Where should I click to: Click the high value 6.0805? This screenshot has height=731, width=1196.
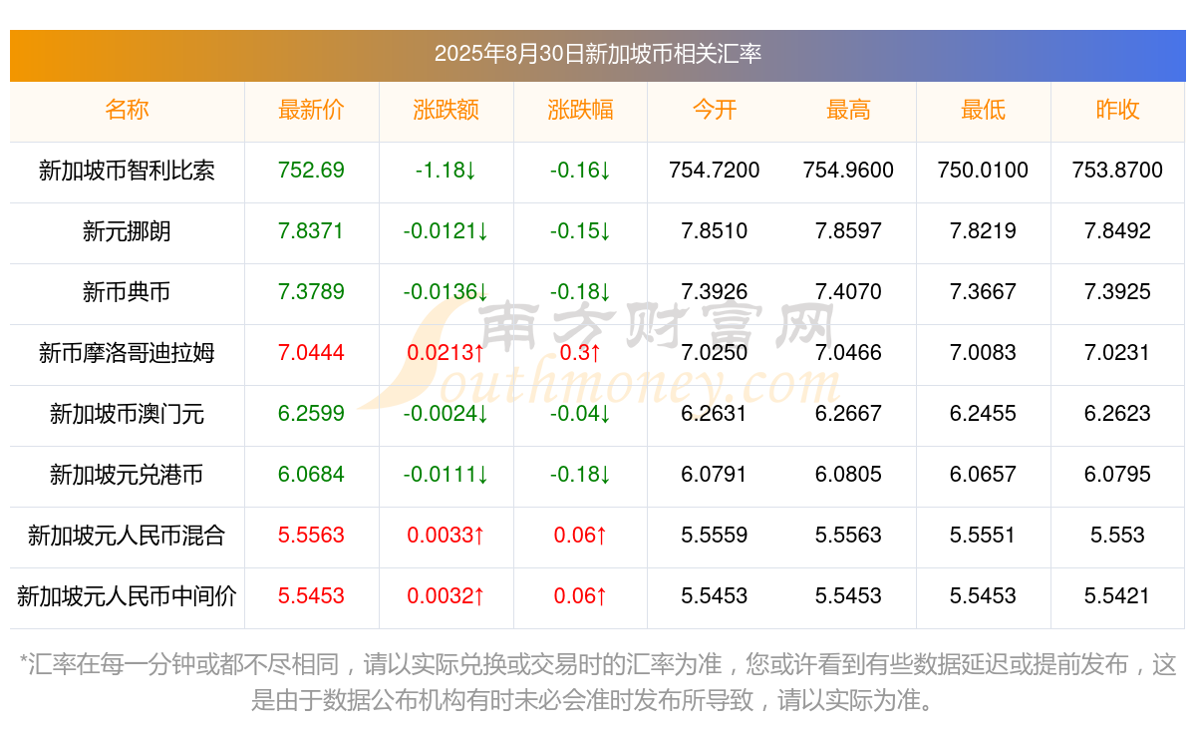pyautogui.click(x=848, y=475)
